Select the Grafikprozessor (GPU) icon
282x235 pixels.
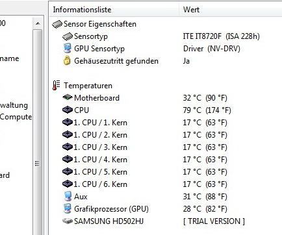pyautogui.click(x=68, y=208)
